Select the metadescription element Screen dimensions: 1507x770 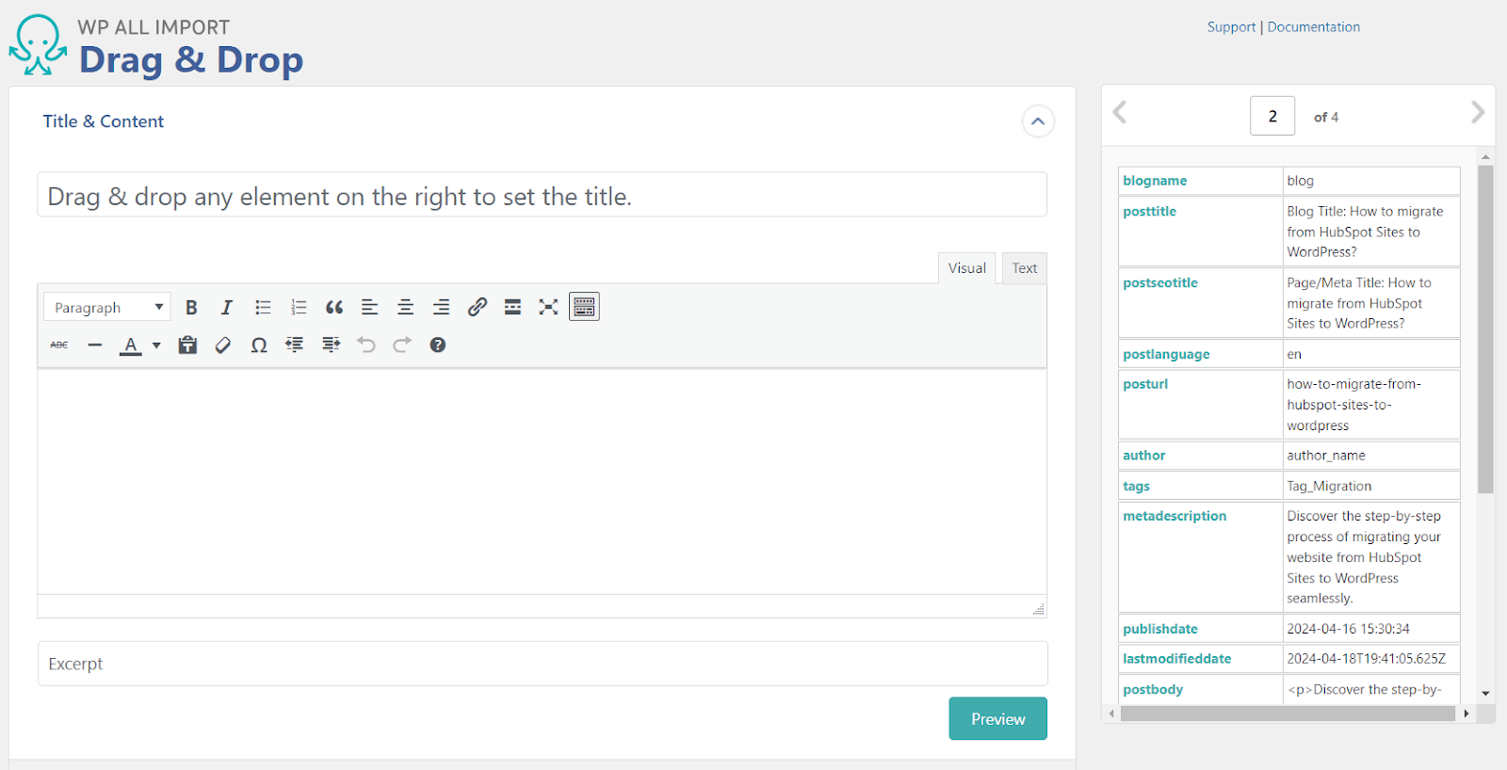tap(1175, 516)
